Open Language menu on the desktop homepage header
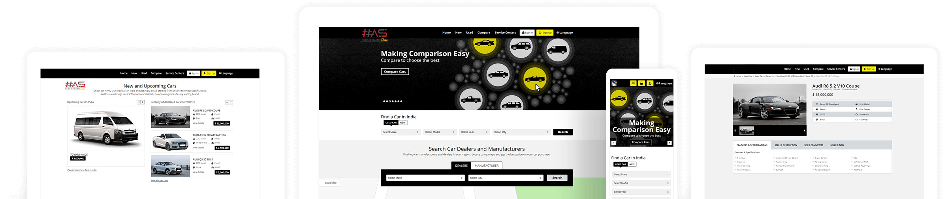Image resolution: width=944 pixels, height=199 pixels. pyautogui.click(x=564, y=33)
